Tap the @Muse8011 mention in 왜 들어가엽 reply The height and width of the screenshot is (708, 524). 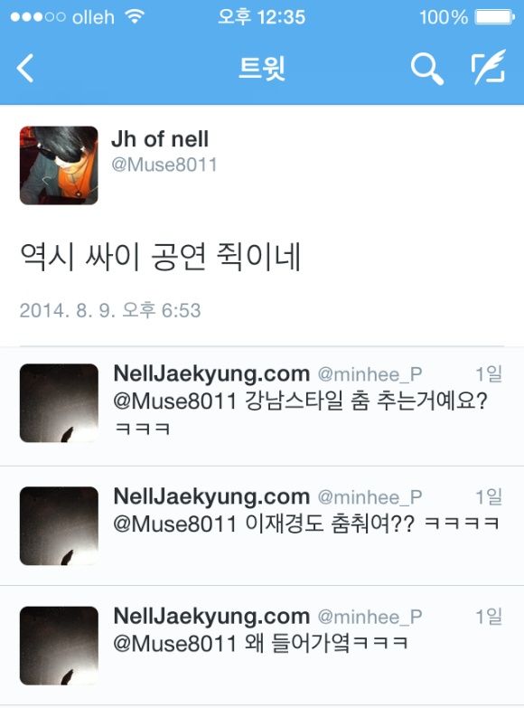click(x=174, y=643)
